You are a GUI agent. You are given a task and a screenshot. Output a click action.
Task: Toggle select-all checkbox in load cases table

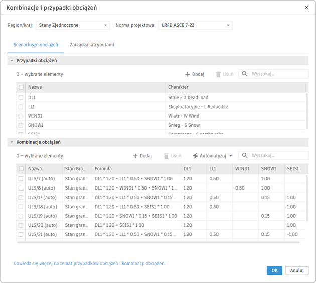[x=21, y=87]
